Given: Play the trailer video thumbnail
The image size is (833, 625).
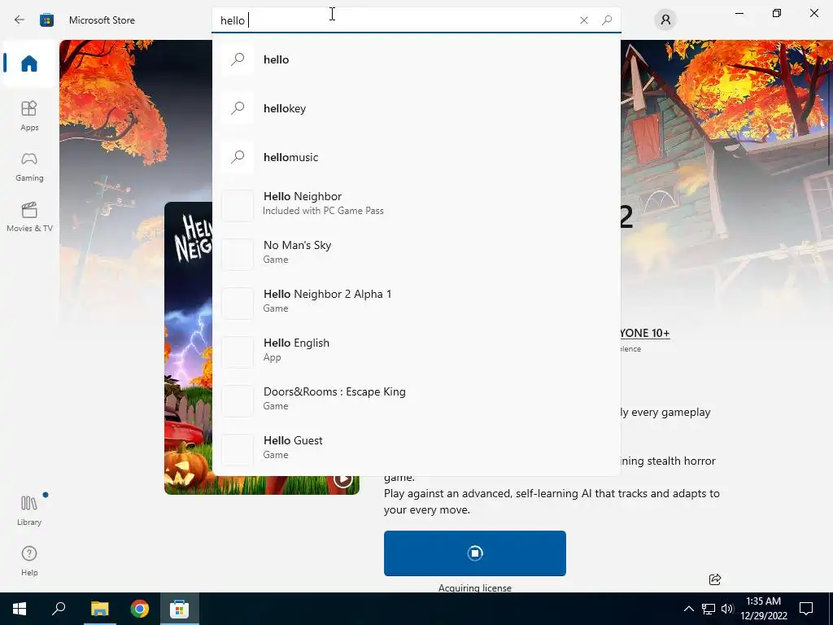Looking at the screenshot, I should tap(343, 479).
